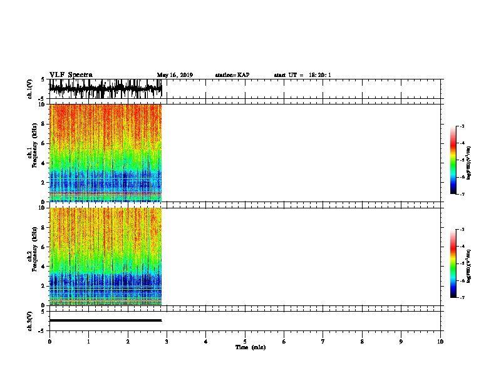Click the thick black ch.3 voltage trace
Screen dimensions: 496x383
(x=105, y=320)
